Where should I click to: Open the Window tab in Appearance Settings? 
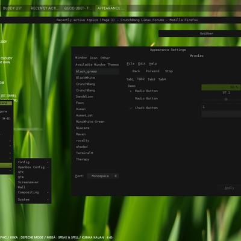[81, 58]
